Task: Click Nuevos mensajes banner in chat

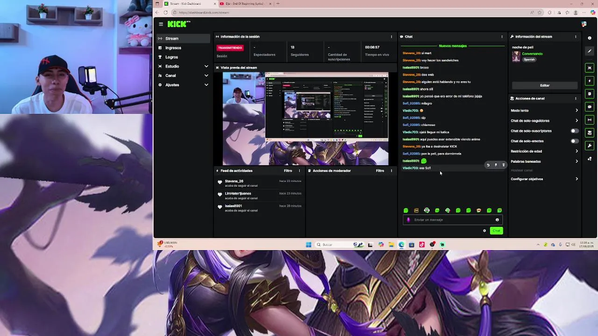Action: click(x=453, y=46)
